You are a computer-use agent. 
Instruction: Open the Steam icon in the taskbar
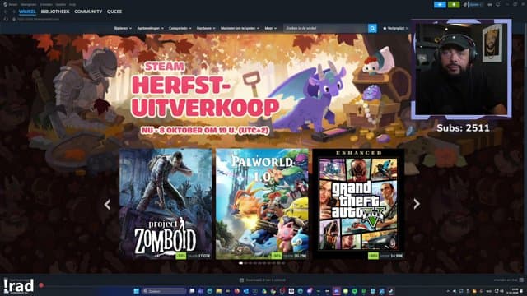pyautogui.click(x=390, y=291)
